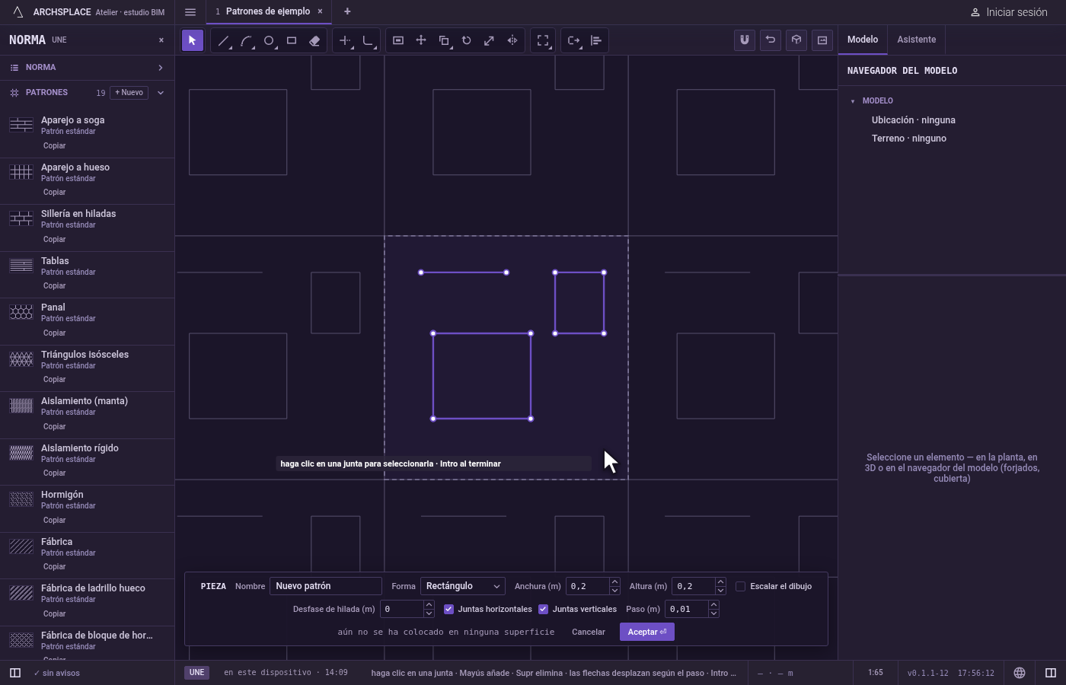Switch to the Asistente tab
The image size is (1066, 685).
click(x=916, y=40)
